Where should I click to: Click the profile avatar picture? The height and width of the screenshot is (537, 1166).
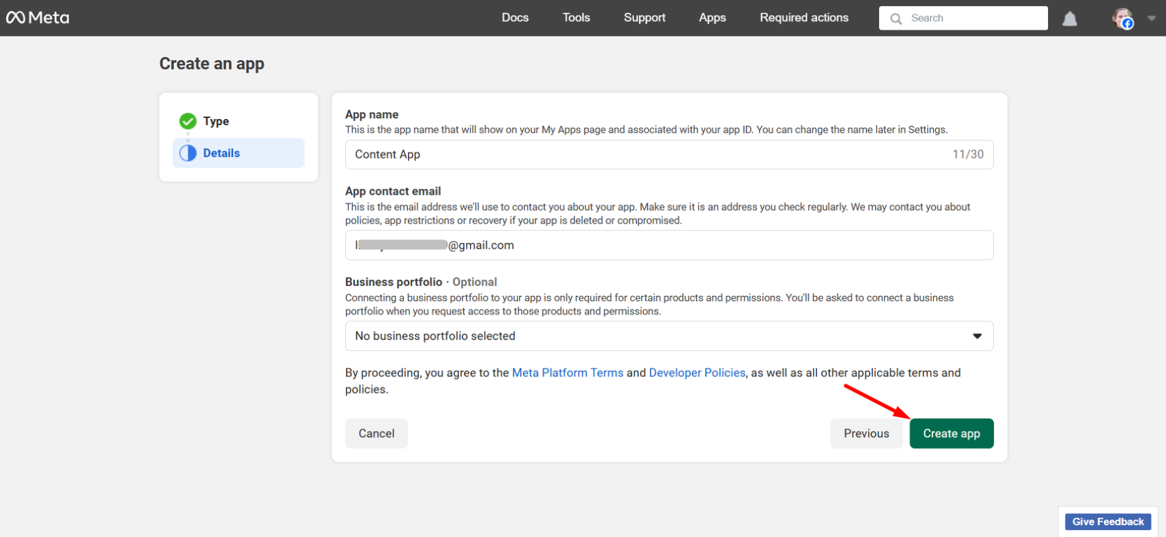coord(1122,18)
